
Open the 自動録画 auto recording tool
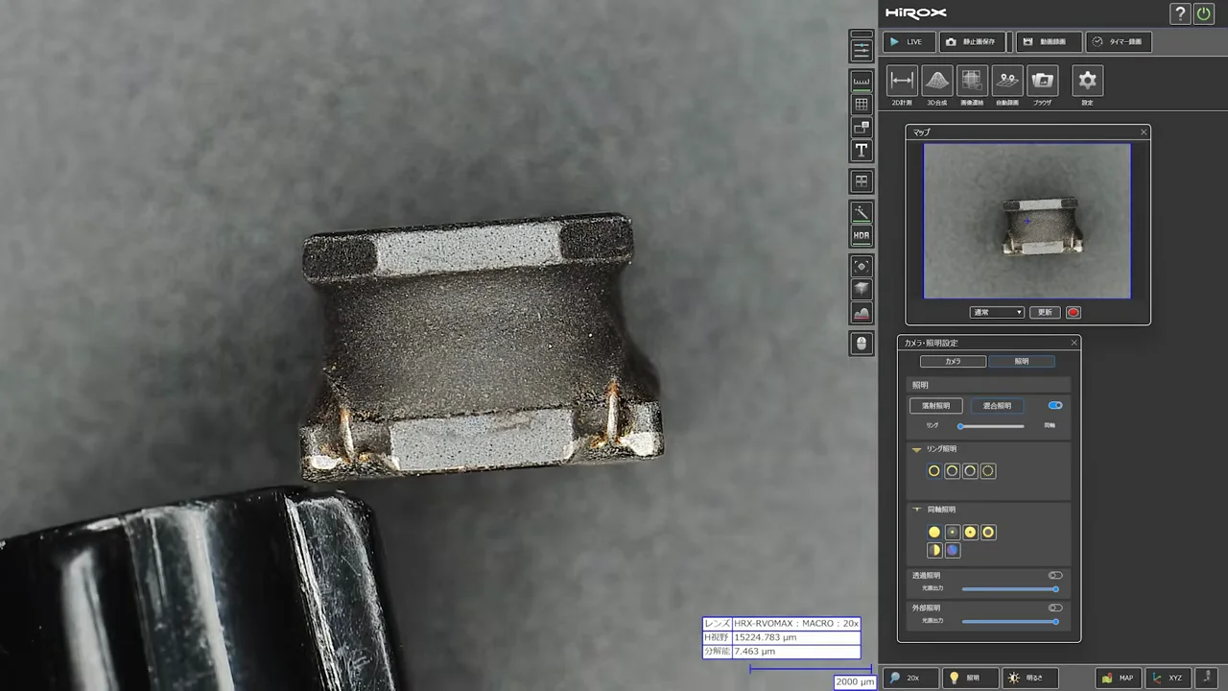pyautogui.click(x=1007, y=81)
